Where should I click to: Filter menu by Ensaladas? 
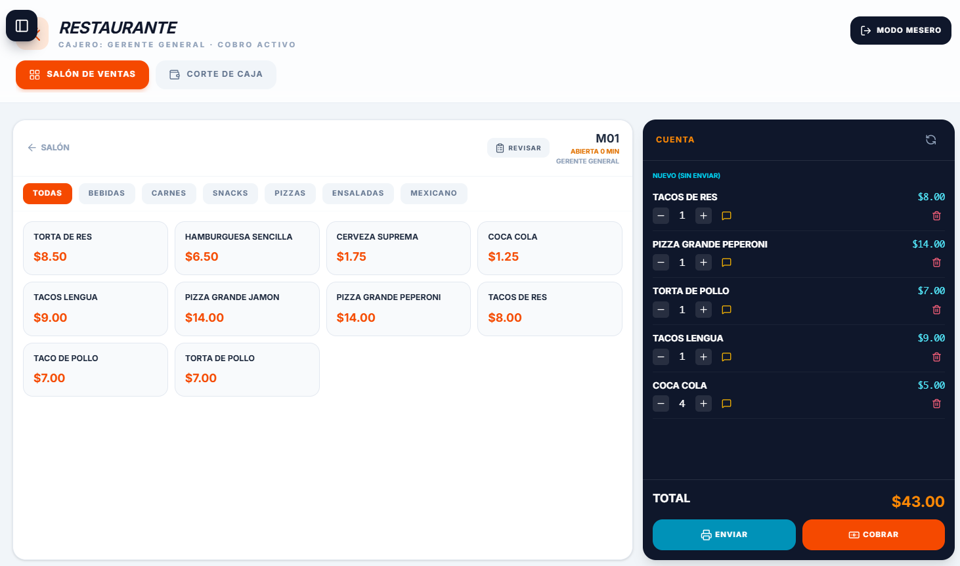(358, 193)
